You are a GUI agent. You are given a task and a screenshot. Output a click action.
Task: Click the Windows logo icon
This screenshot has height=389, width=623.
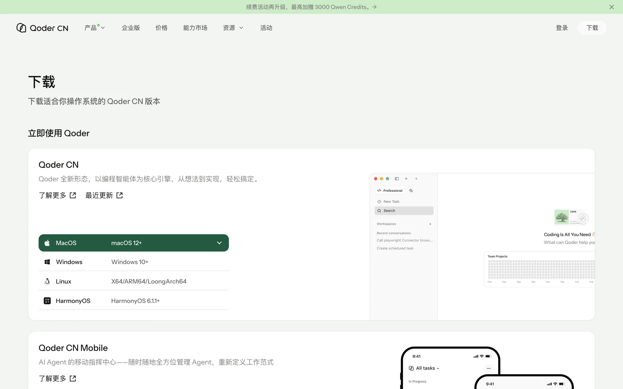coord(47,262)
